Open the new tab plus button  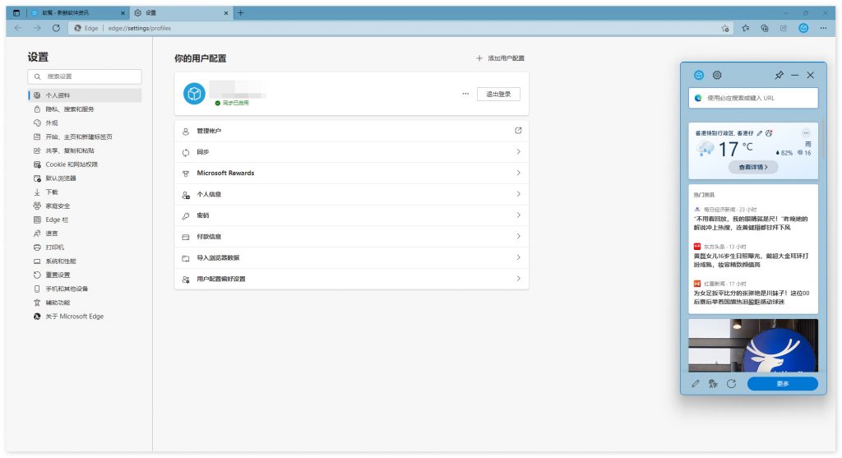pyautogui.click(x=241, y=12)
